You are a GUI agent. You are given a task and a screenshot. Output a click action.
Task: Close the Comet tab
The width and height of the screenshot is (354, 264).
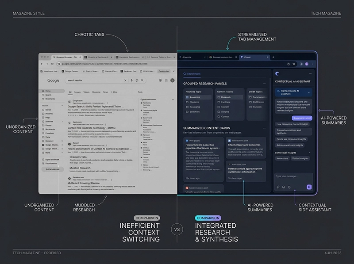tap(268, 57)
